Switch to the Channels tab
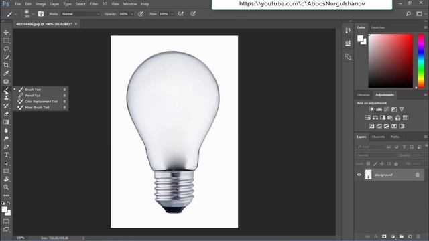Viewport: 429px width, 241px height. click(378, 137)
